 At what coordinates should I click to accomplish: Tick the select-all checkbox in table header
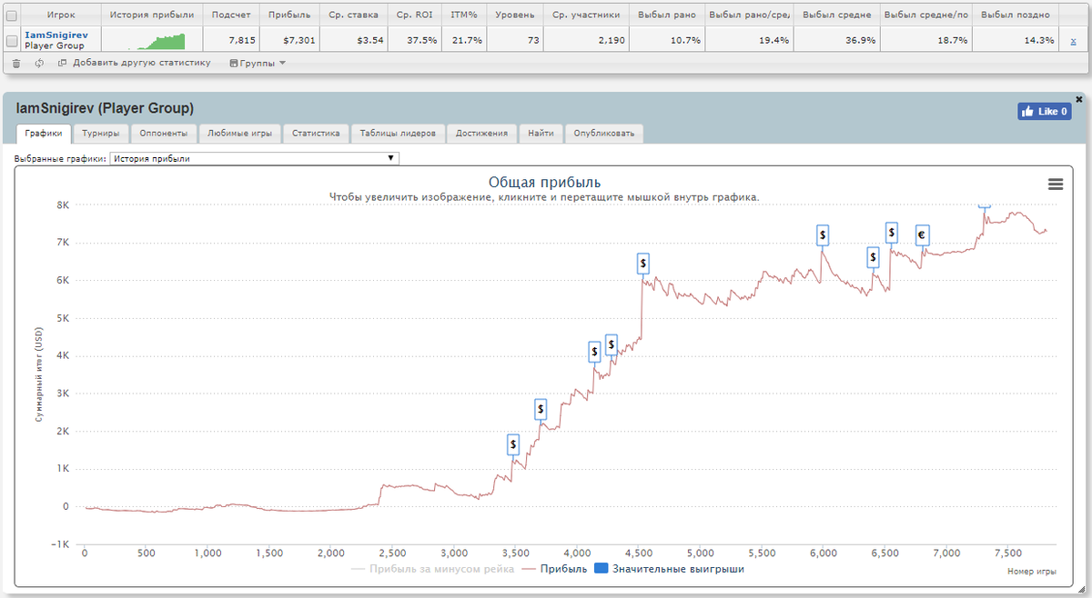click(11, 15)
